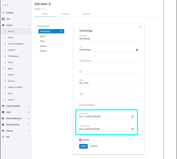Viewport: 177px width, 159px height.
Task: Click Add New Item link
Action: (x=43, y=26)
